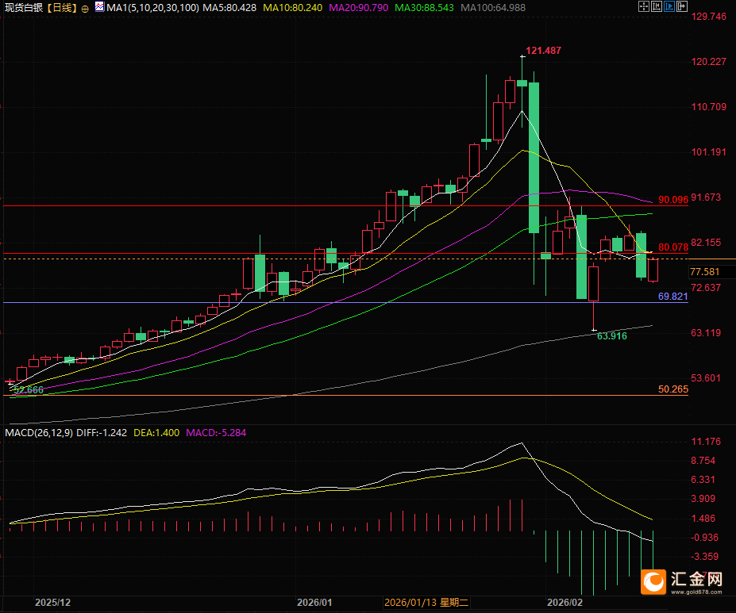Click the tall green candle below the peak
736x613 pixels.
pos(534,158)
